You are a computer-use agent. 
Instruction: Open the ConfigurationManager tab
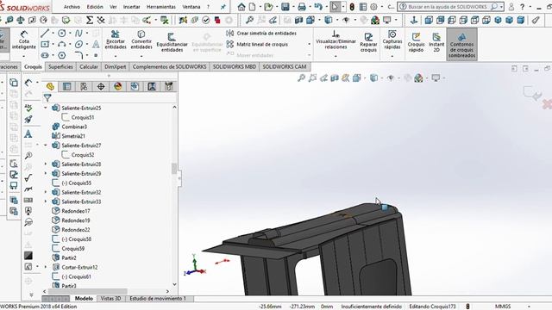(84, 86)
